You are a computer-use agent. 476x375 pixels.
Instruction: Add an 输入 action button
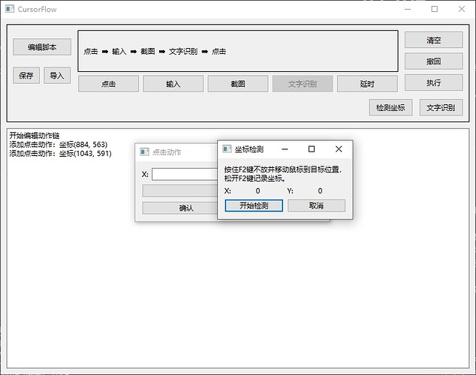pyautogui.click(x=173, y=84)
